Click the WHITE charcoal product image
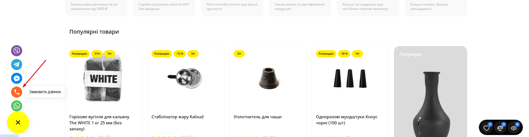This screenshot has width=529, height=137. 103,79
